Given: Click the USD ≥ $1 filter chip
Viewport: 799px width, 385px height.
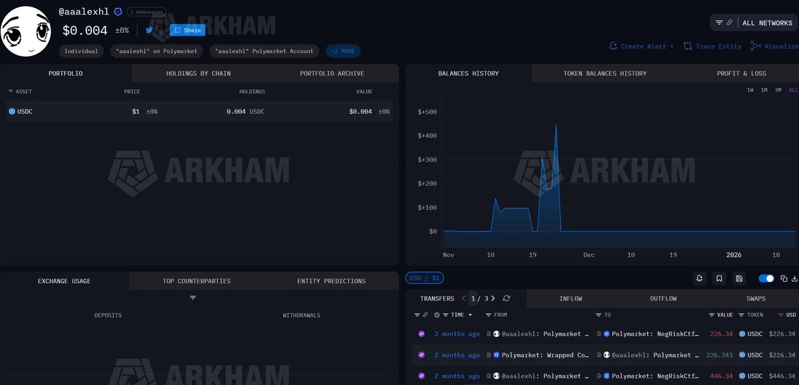Looking at the screenshot, I should (425, 278).
